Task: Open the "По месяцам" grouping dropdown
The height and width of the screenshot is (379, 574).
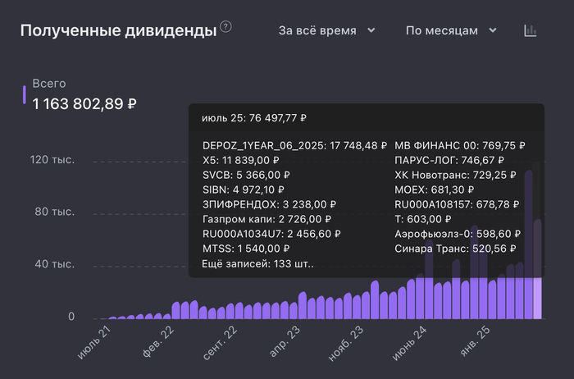Action: pos(451,30)
